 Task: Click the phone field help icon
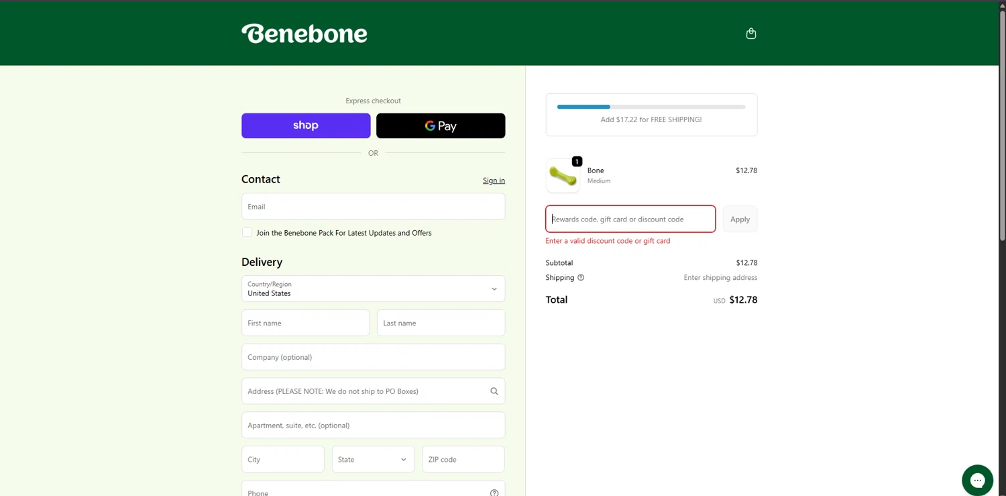click(x=494, y=493)
